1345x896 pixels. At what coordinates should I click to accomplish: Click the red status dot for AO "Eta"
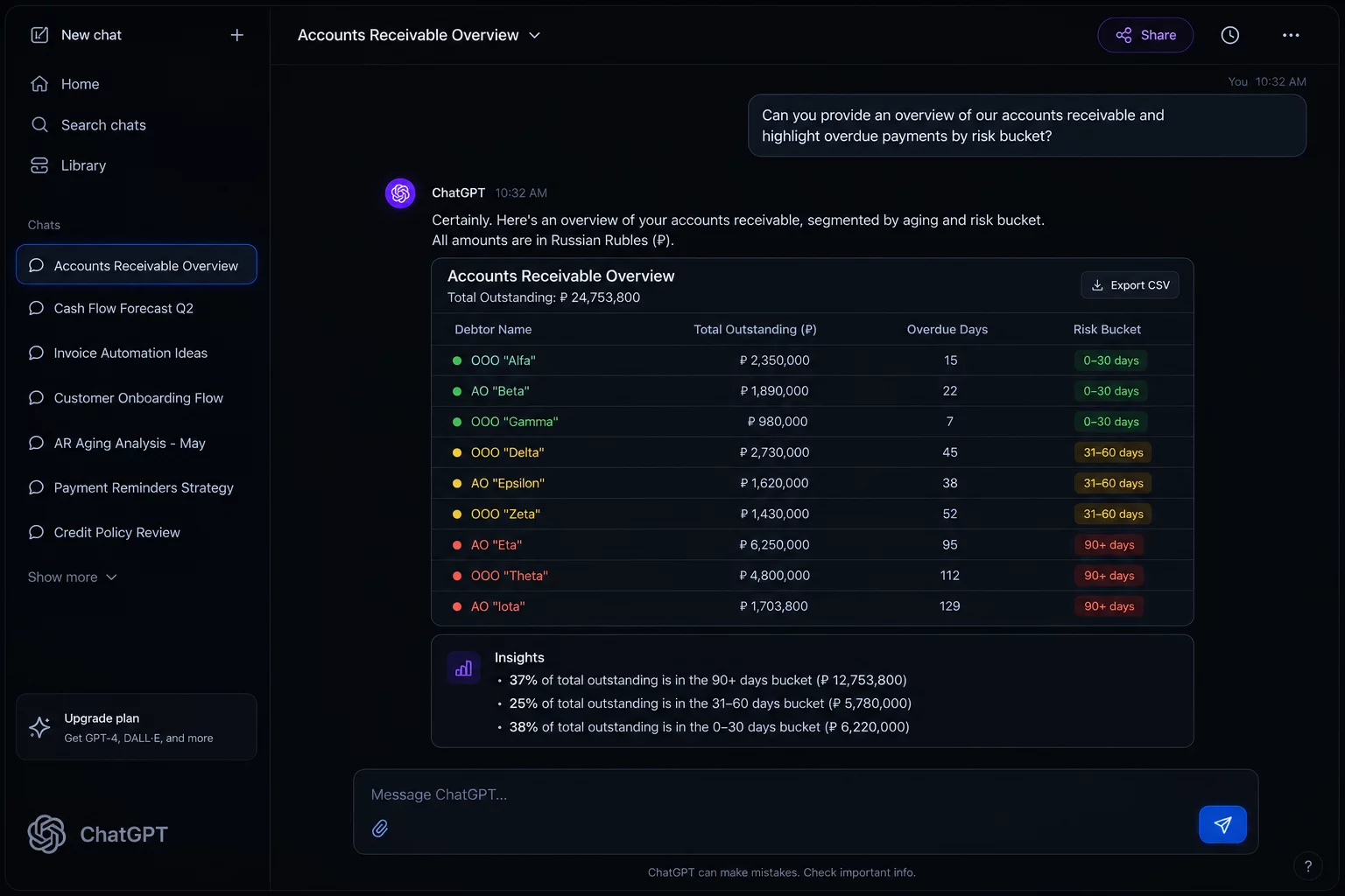pyautogui.click(x=456, y=545)
